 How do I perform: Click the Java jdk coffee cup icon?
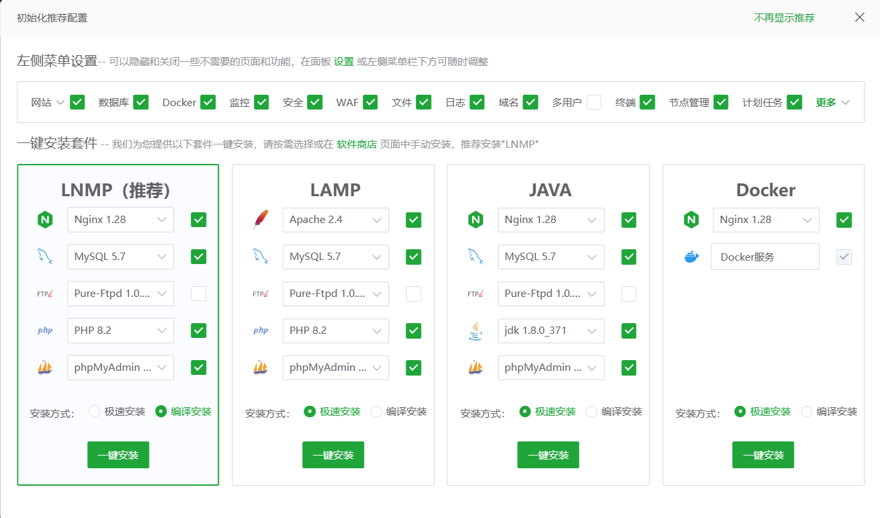point(476,331)
